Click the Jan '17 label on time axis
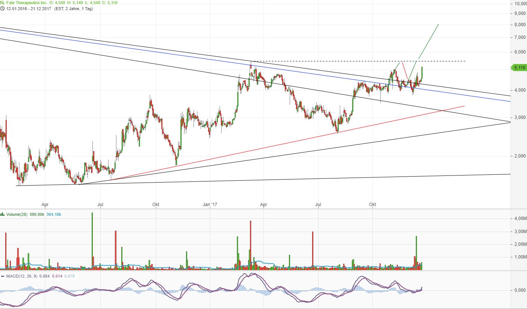Image resolution: width=527 pixels, height=309 pixels. (x=210, y=205)
